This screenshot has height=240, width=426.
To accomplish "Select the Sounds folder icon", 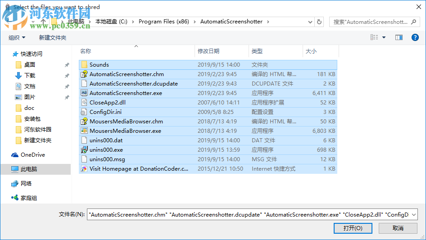I will click(x=84, y=64).
